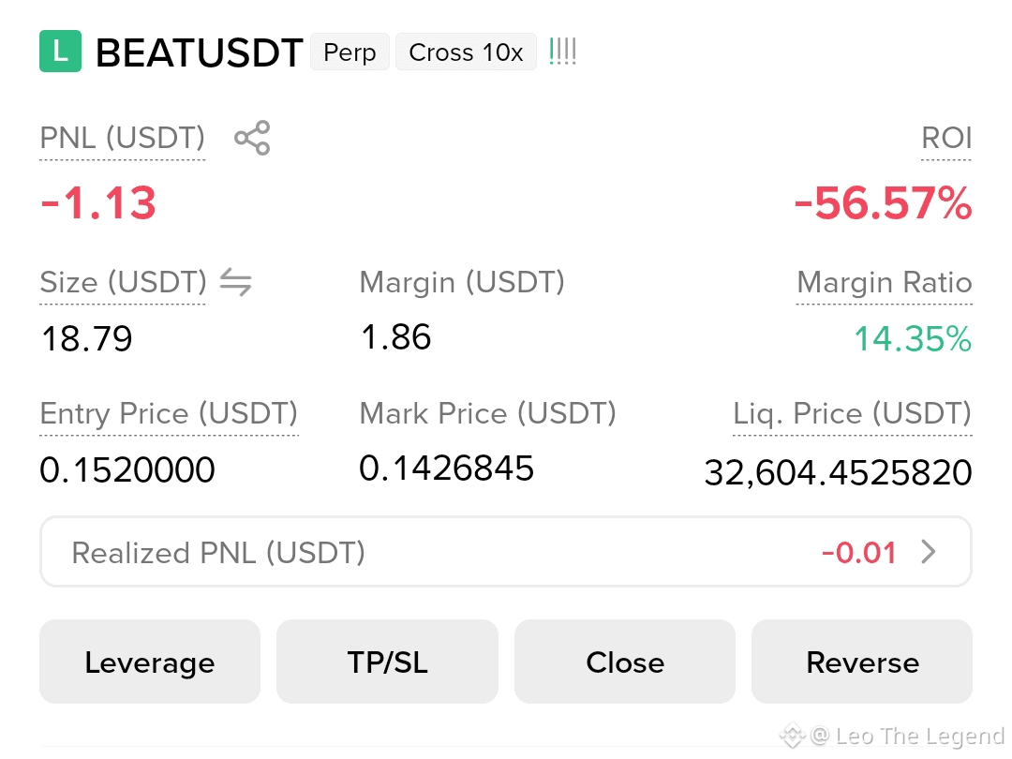Image resolution: width=1012 pixels, height=759 pixels.
Task: Open the Realized PNL (USDT) row
Action: coord(506,552)
